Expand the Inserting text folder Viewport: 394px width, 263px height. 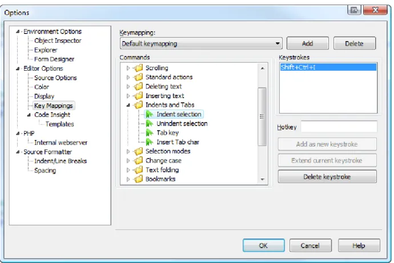pos(128,96)
